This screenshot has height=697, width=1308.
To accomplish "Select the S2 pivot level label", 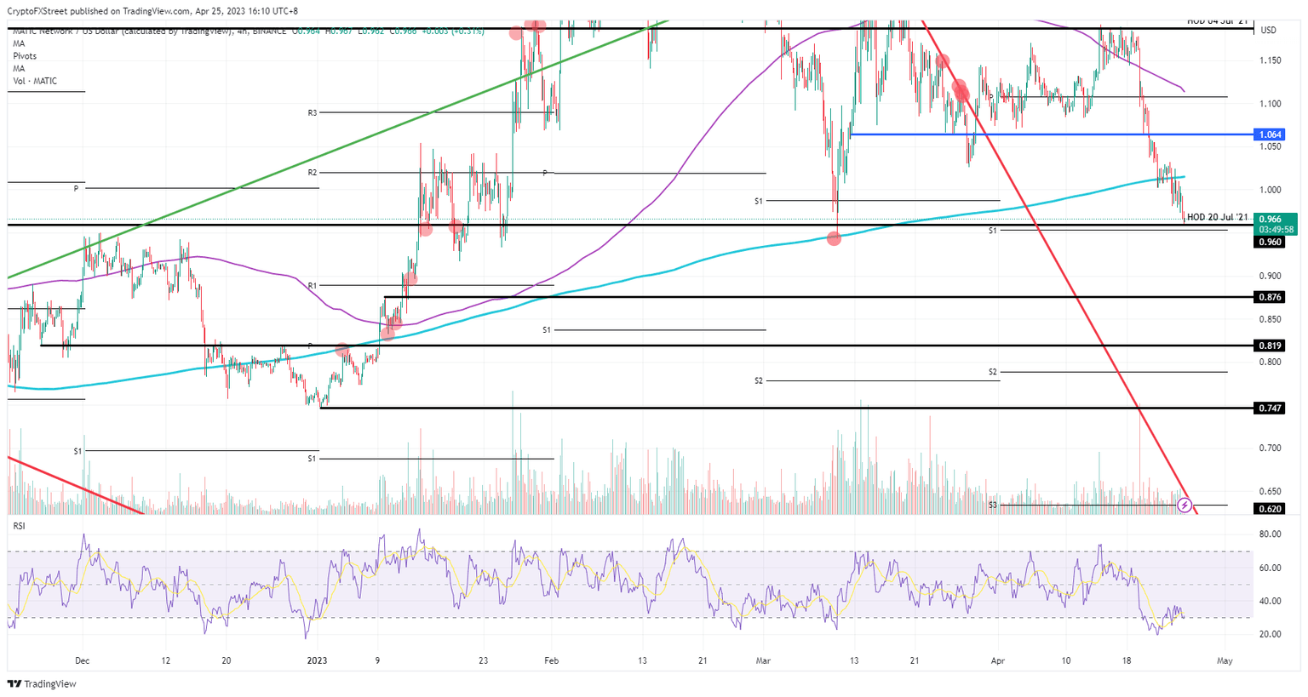I will click(760, 380).
